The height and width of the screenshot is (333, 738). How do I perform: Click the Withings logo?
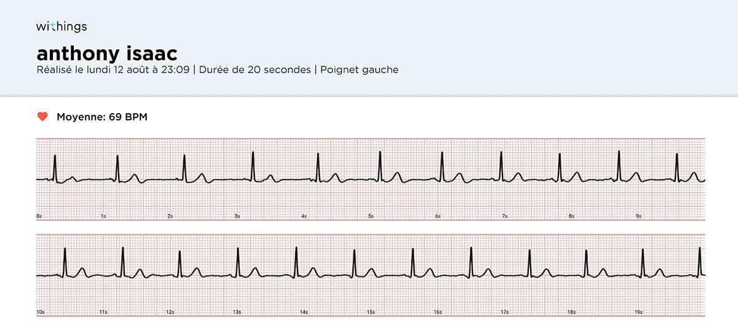[61, 26]
